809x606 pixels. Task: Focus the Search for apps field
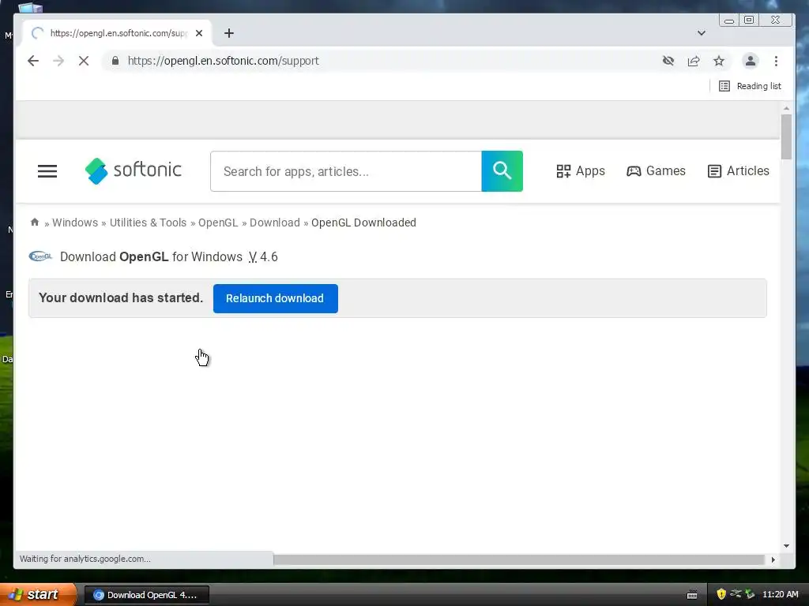346,171
